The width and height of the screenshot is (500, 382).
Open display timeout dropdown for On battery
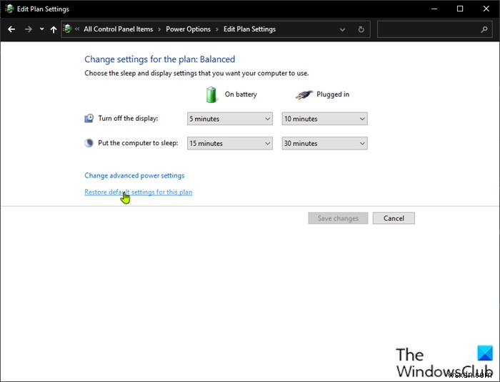point(230,119)
